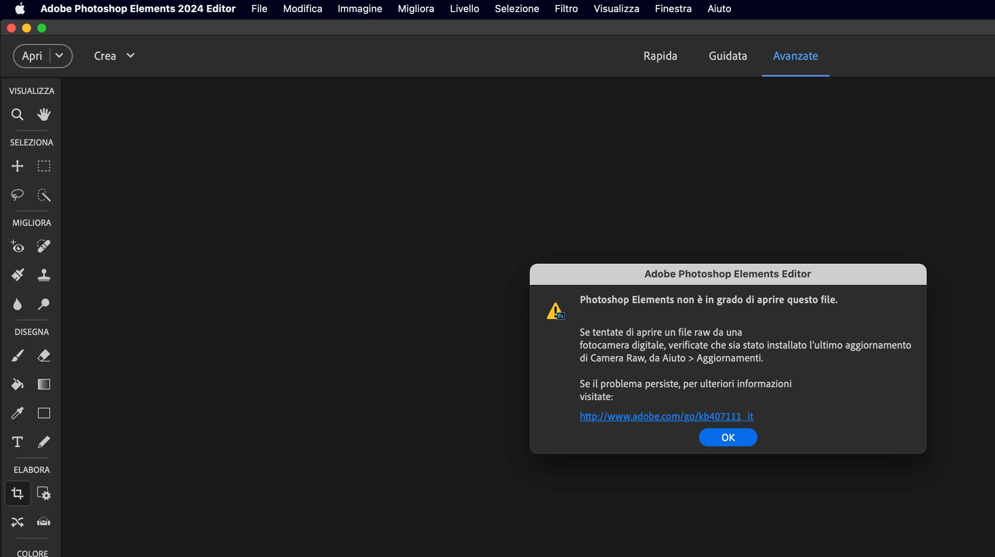Select the Zoom magnifier tool

coord(17,114)
